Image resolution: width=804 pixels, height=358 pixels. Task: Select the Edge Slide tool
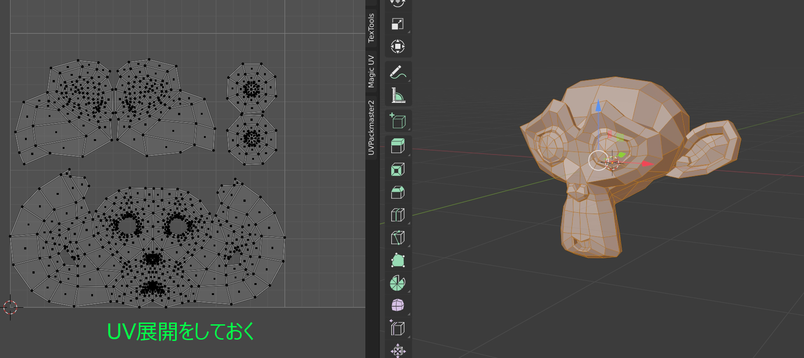point(398,328)
